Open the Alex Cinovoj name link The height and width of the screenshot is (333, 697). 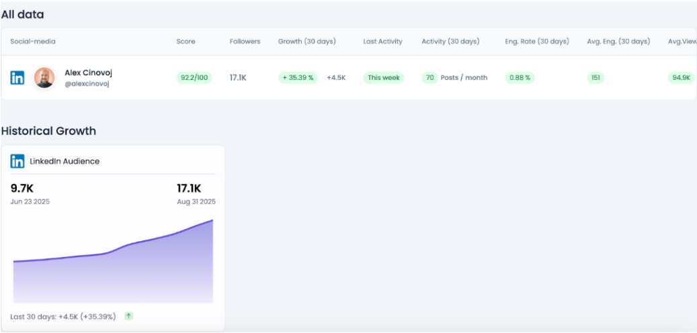[x=88, y=73]
